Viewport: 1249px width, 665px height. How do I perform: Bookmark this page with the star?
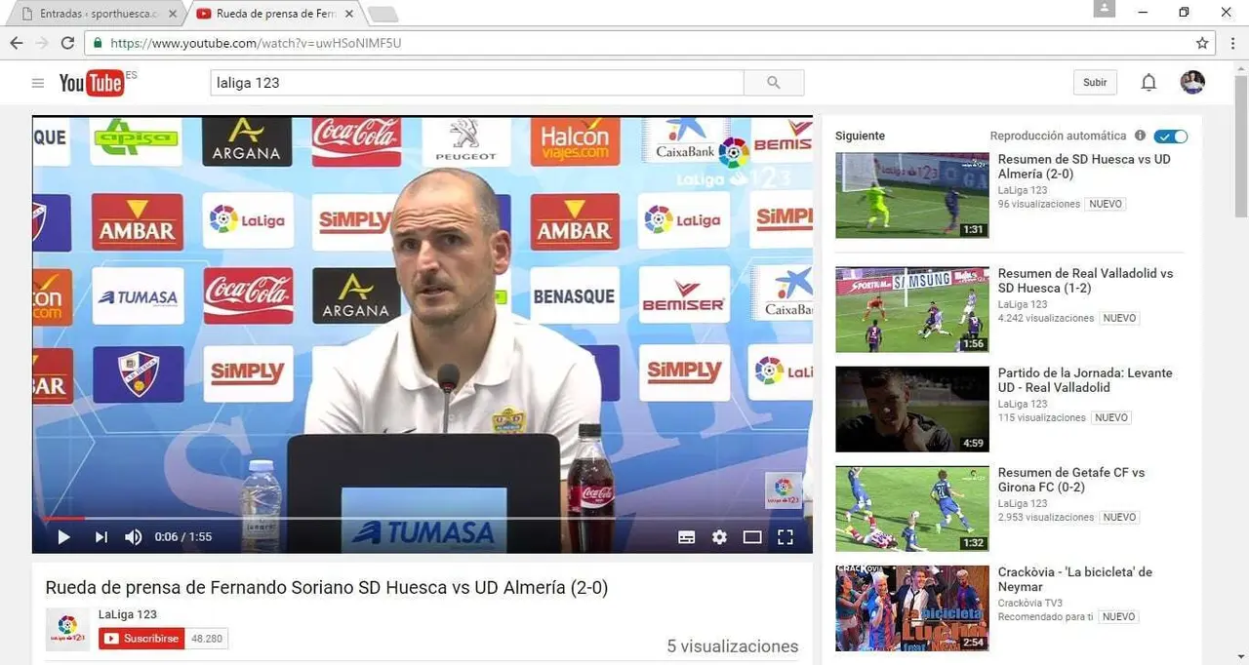point(1202,43)
